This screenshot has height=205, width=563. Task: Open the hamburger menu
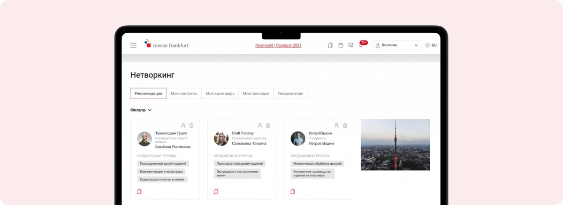coord(133,45)
